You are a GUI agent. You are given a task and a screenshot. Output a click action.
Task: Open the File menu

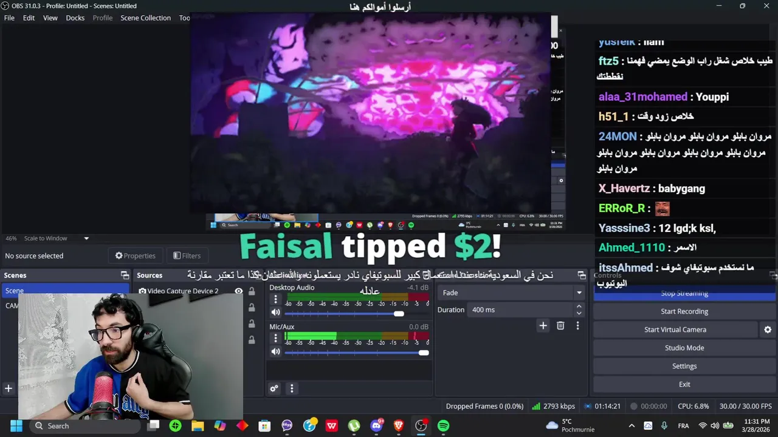pos(9,18)
